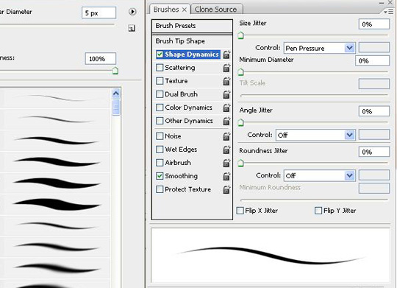Image resolution: width=397 pixels, height=288 pixels.
Task: Check the Flip X Jitter box
Action: click(240, 211)
